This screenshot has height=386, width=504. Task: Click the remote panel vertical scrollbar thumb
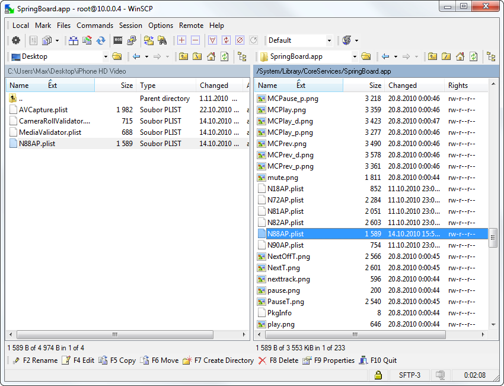click(x=493, y=238)
